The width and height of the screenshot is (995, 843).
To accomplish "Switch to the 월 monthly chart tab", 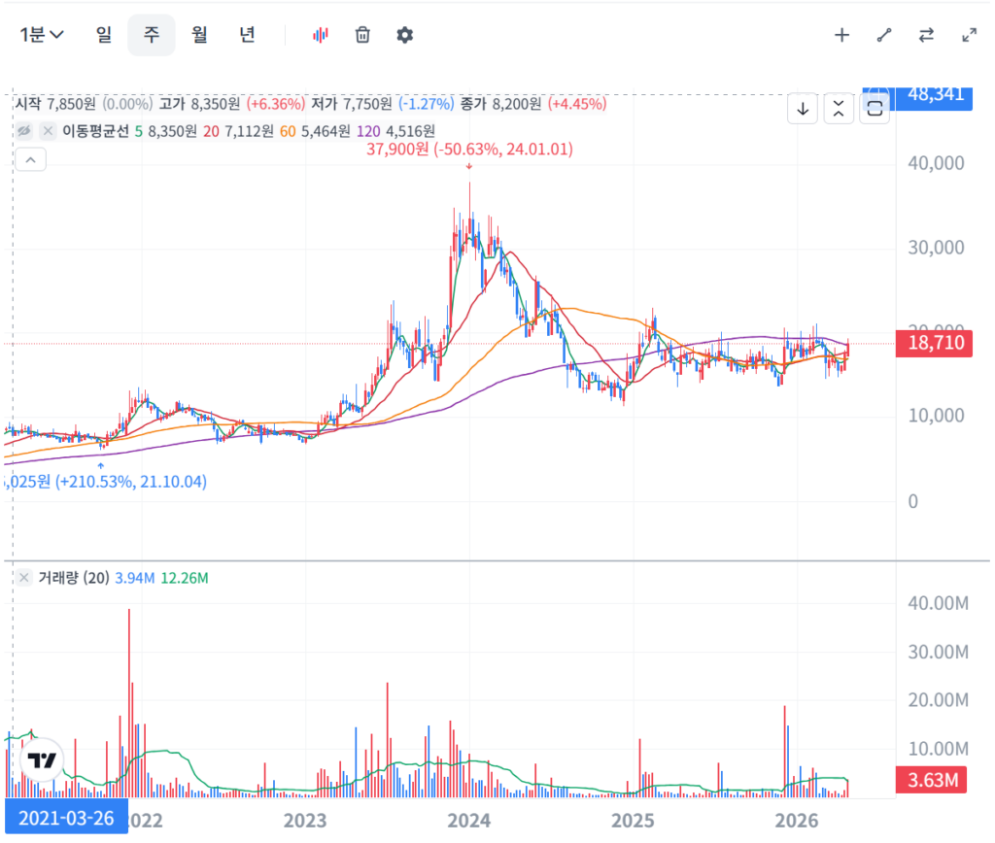I will tap(200, 34).
